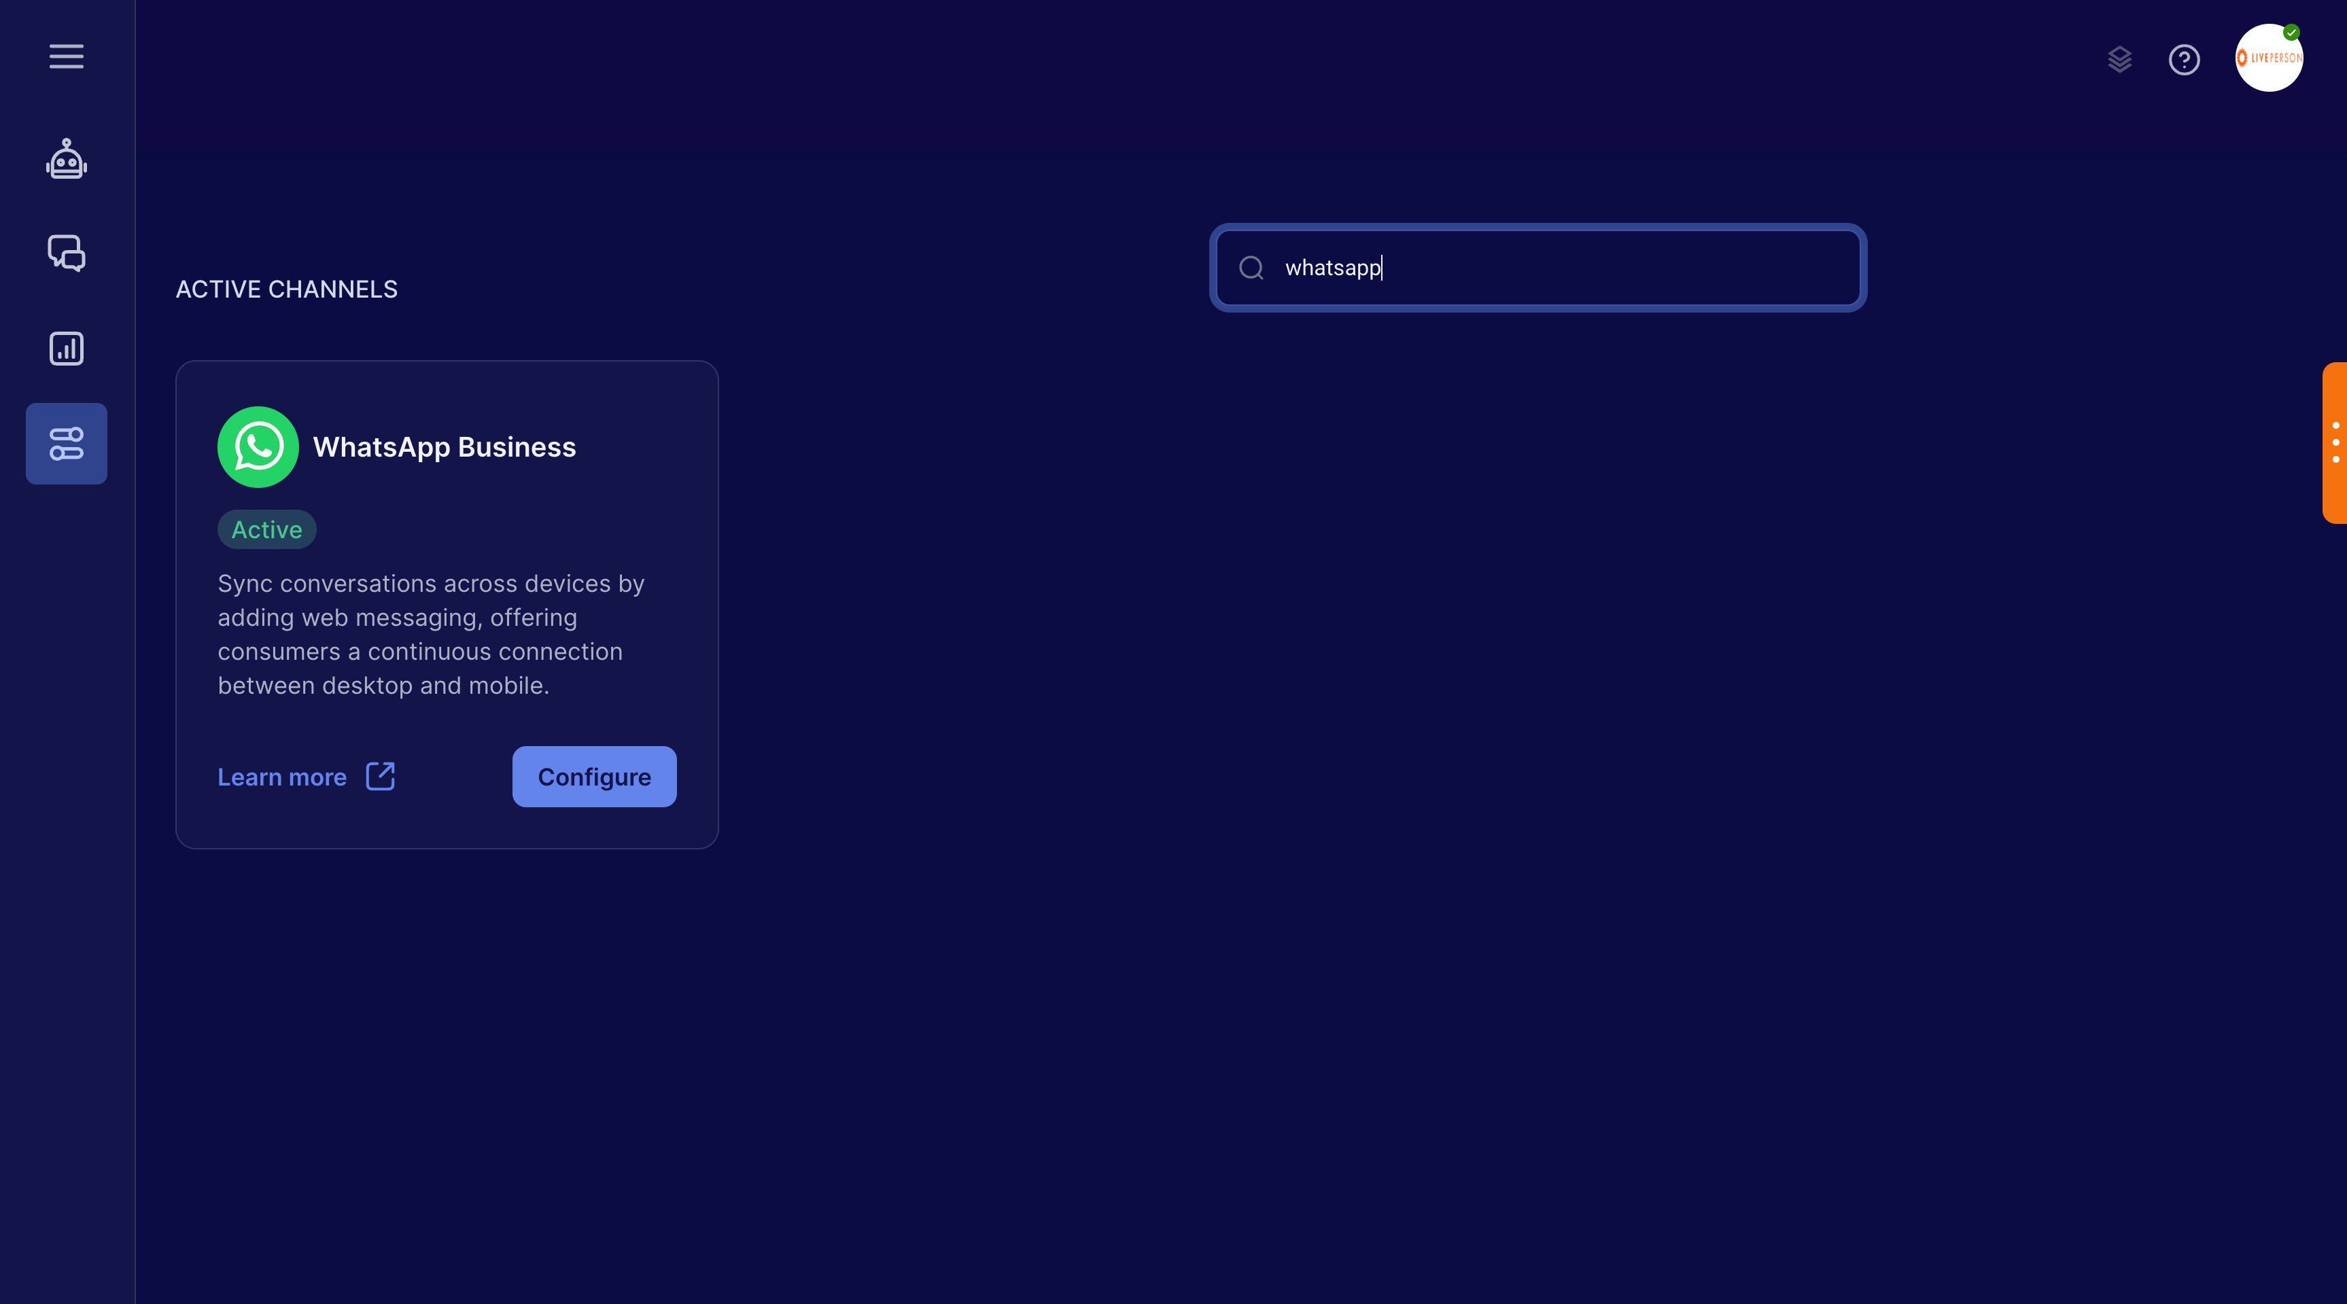This screenshot has width=2347, height=1304.
Task: Open the hamburger menu
Action: pos(67,56)
